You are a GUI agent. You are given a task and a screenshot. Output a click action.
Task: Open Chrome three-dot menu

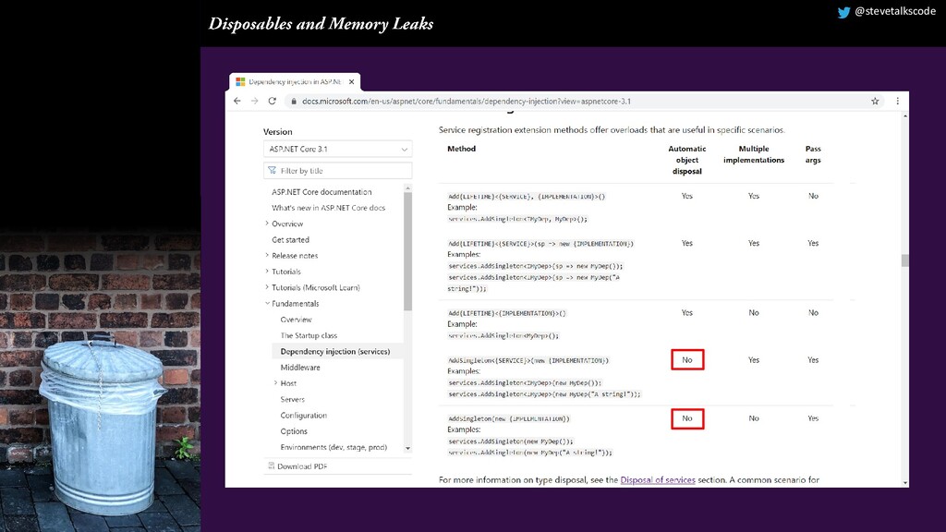pos(897,102)
